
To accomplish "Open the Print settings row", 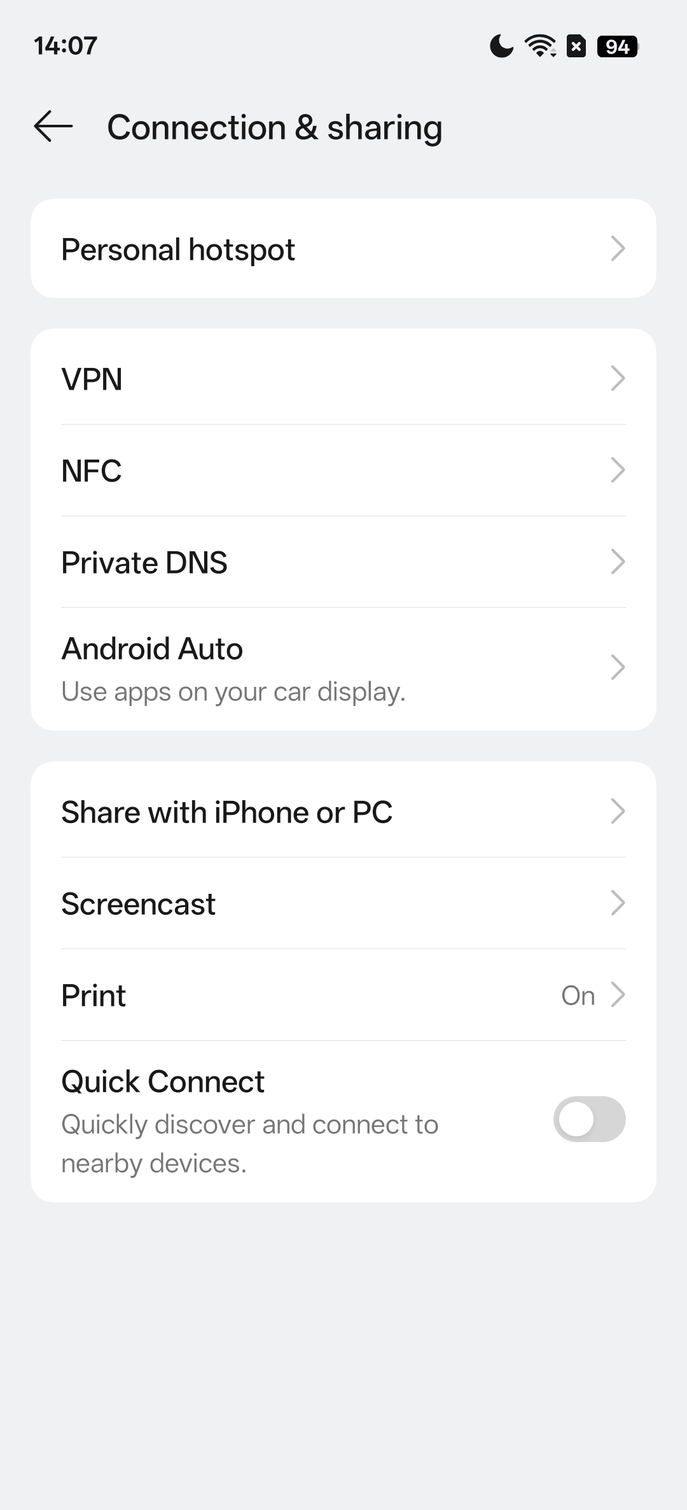I will coord(94,996).
